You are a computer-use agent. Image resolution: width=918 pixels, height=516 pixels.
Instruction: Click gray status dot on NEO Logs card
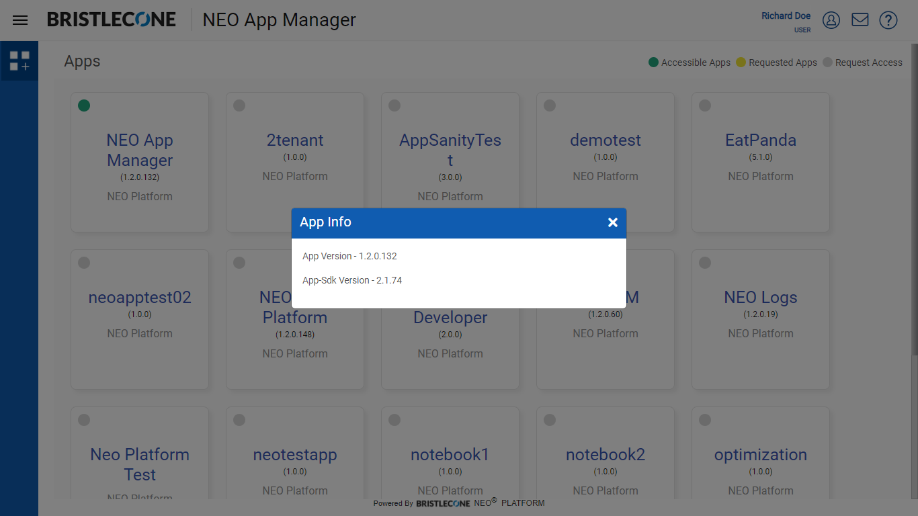click(x=705, y=263)
